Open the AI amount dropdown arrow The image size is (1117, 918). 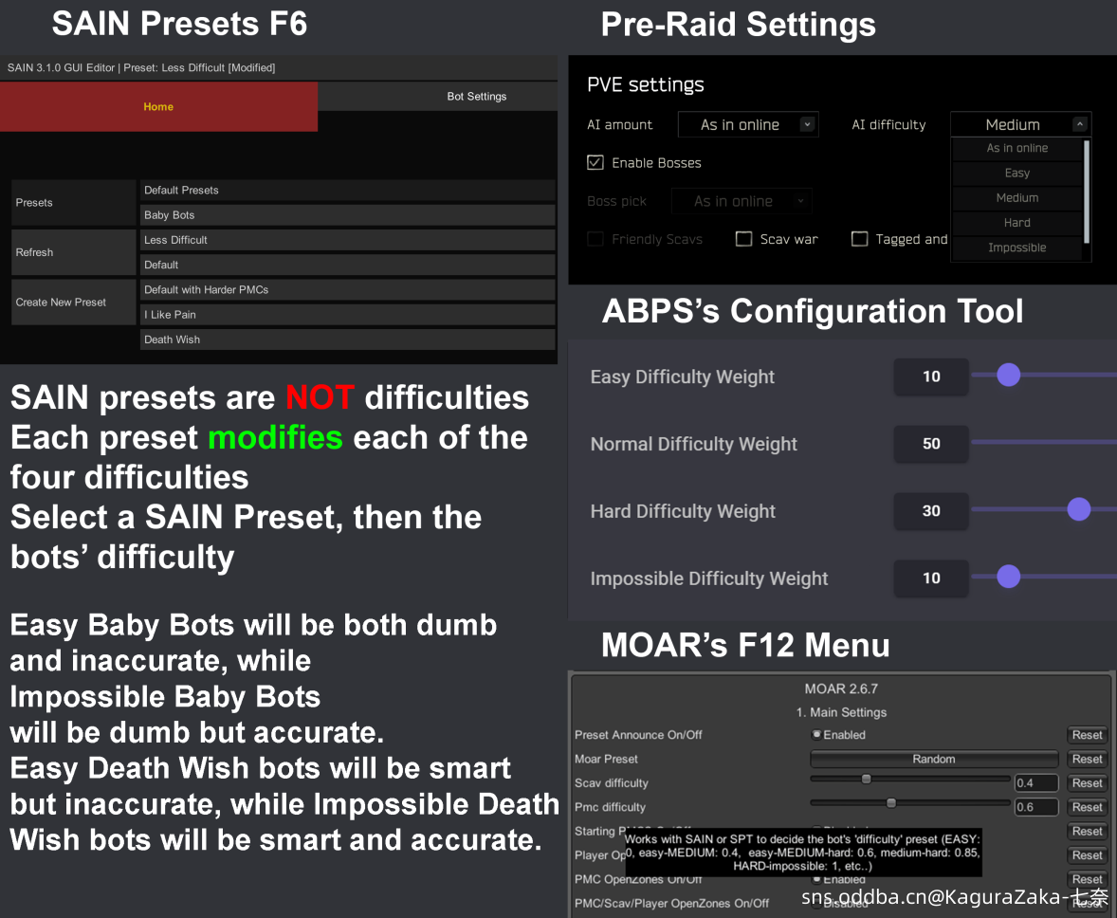pos(807,124)
